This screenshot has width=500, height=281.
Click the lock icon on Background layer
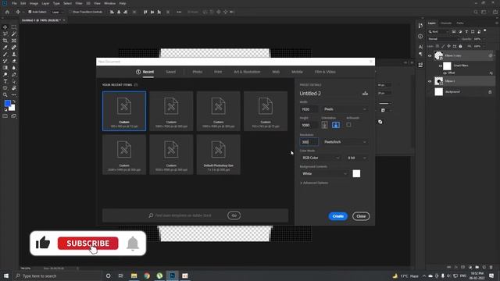tap(490, 92)
